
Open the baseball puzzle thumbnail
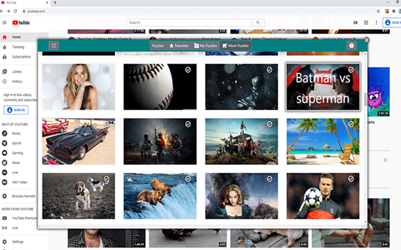click(160, 87)
